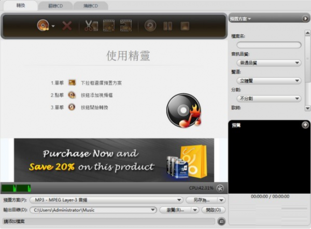The width and height of the screenshot is (311, 229).
Task: Click the add file disc icon
Action: (x=43, y=25)
